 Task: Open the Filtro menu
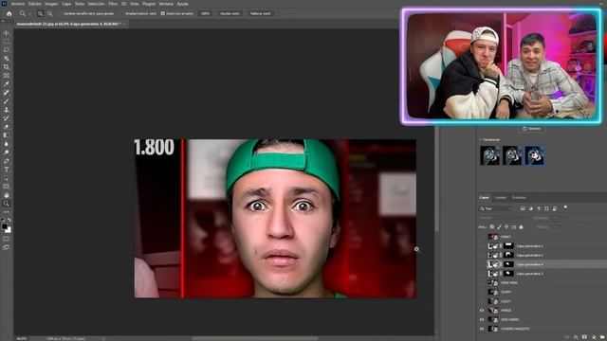tap(113, 4)
